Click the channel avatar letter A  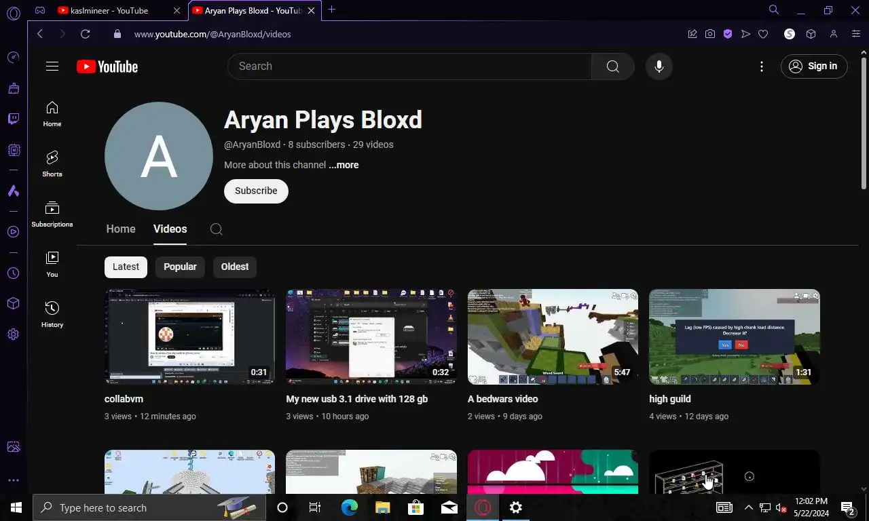click(159, 156)
